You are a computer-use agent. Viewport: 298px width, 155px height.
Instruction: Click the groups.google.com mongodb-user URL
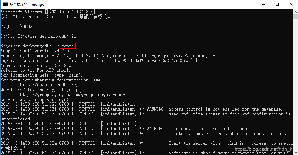point(72,95)
